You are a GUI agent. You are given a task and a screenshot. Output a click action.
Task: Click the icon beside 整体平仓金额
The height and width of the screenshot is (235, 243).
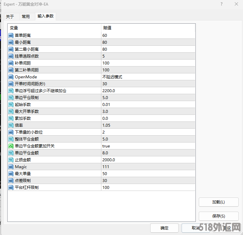pyautogui.click(x=11, y=139)
